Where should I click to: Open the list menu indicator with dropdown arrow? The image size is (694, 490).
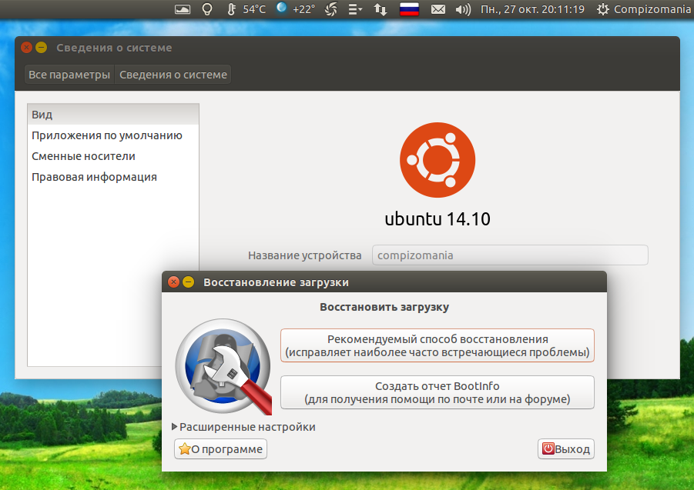[x=355, y=9]
